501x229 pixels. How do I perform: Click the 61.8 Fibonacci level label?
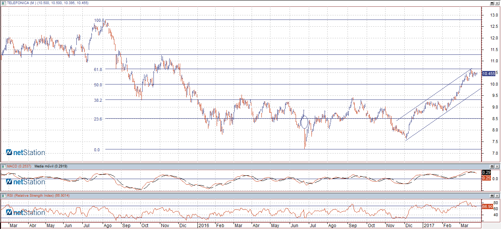click(99, 69)
